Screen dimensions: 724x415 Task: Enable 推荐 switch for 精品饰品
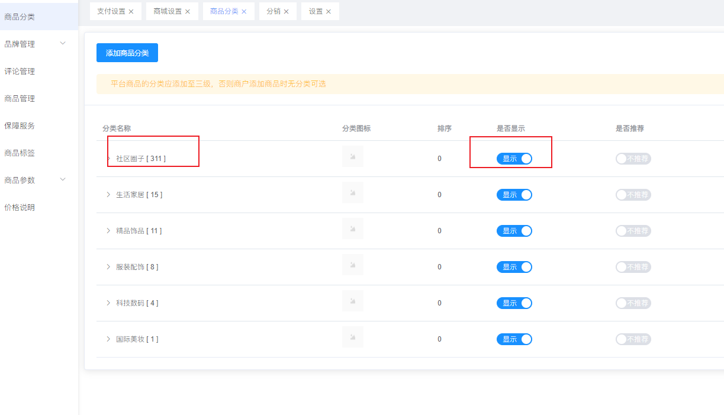click(x=633, y=231)
